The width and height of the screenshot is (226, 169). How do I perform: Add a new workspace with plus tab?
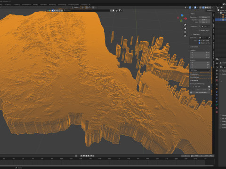[89, 5]
